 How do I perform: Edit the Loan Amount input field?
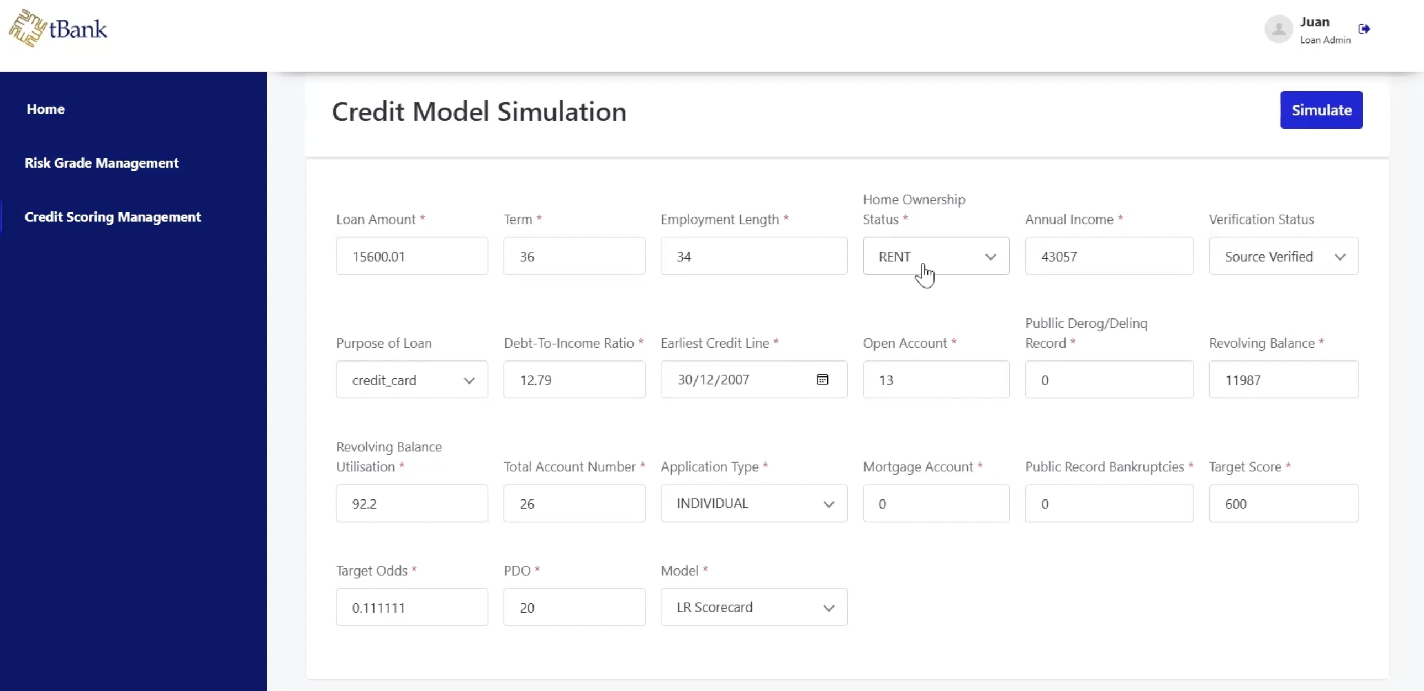coord(412,256)
